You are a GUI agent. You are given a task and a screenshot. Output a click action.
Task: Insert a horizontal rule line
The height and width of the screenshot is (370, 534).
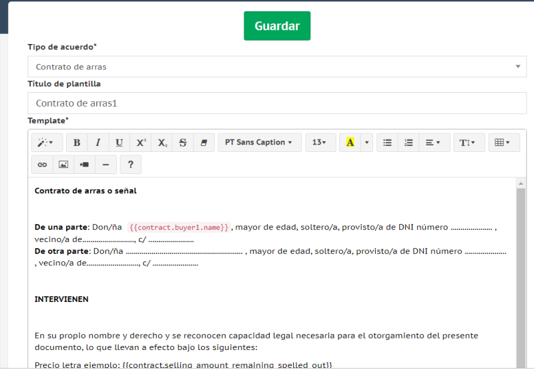pyautogui.click(x=106, y=165)
